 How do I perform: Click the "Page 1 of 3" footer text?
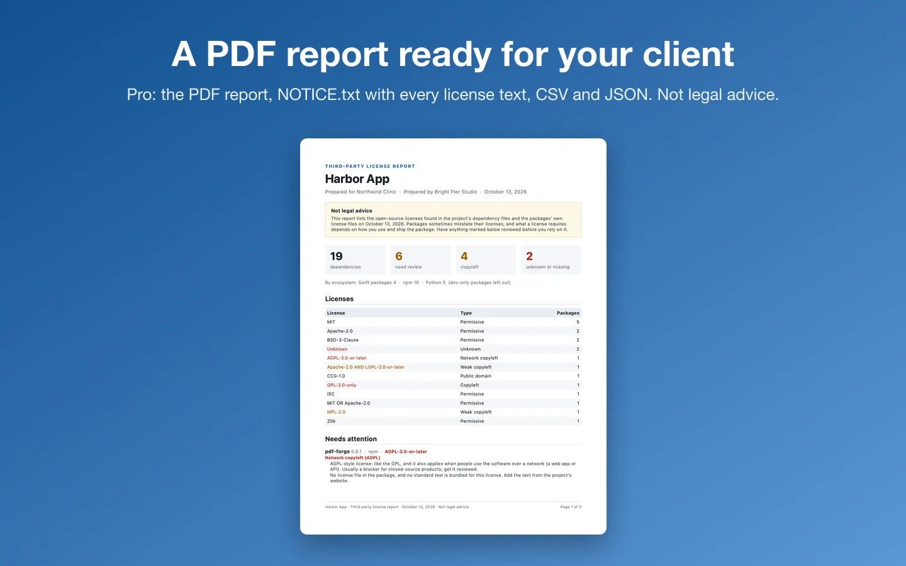point(571,507)
